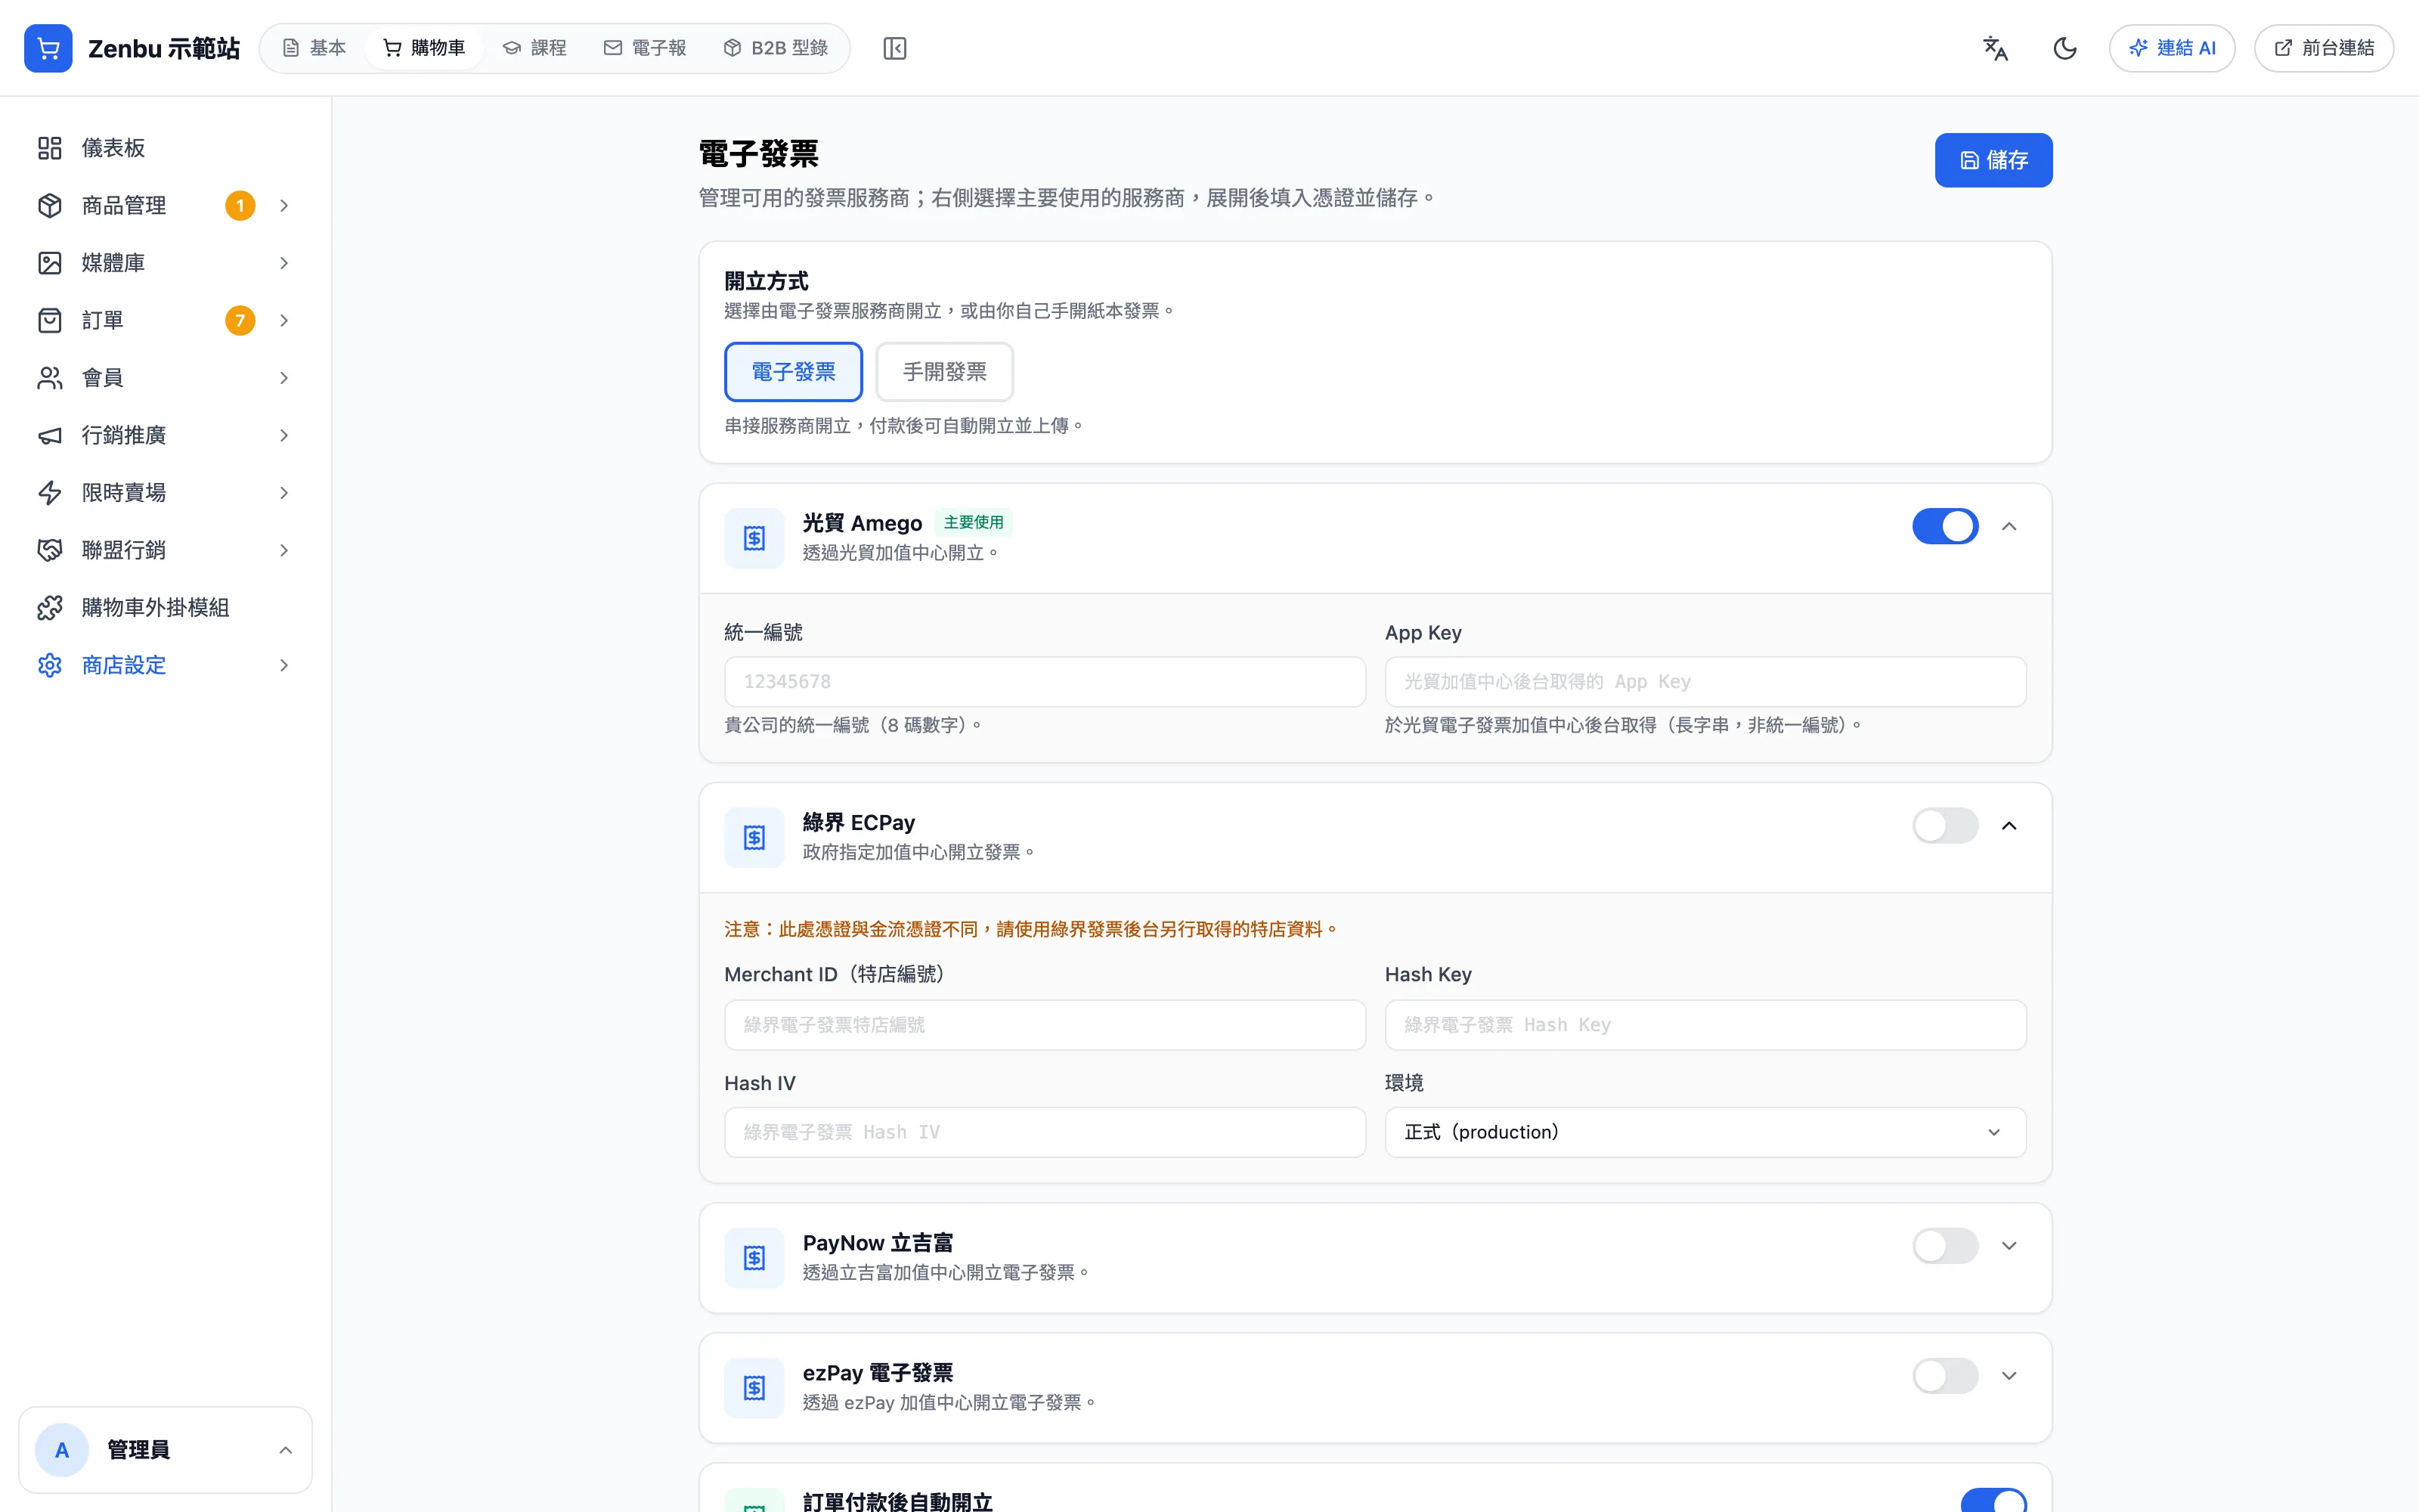Image resolution: width=2419 pixels, height=1512 pixels.
Task: Open the language translation icon
Action: [x=1995, y=48]
